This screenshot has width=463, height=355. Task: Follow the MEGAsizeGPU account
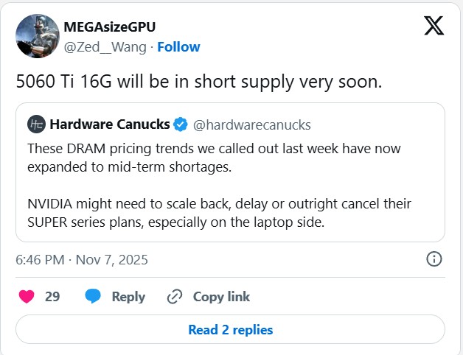[x=178, y=47]
